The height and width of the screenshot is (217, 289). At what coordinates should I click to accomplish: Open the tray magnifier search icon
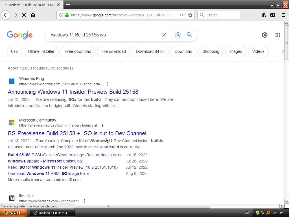click(268, 213)
